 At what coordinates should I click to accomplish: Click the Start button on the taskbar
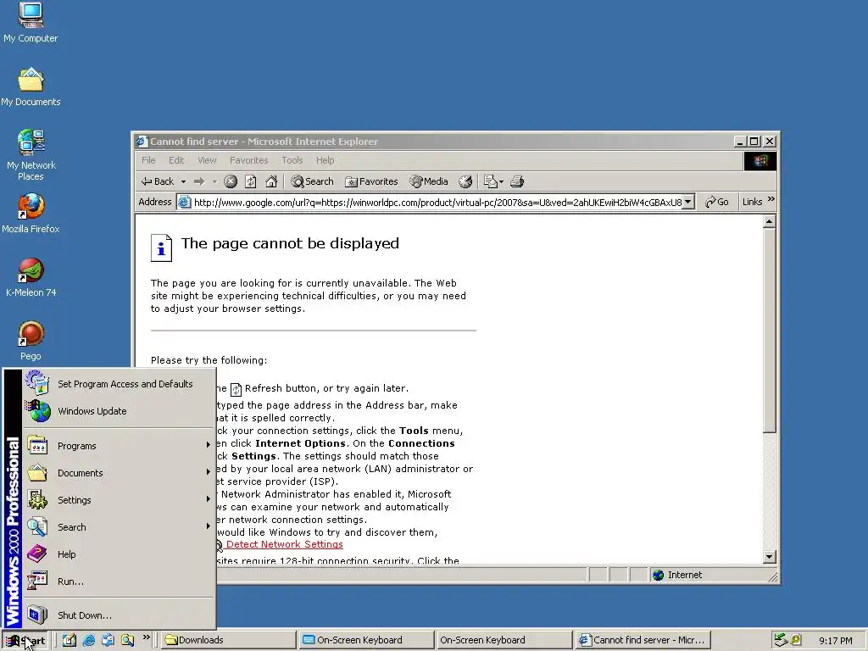[25, 641]
